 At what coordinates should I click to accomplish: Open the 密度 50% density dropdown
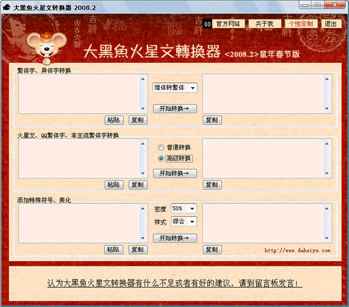(184, 209)
